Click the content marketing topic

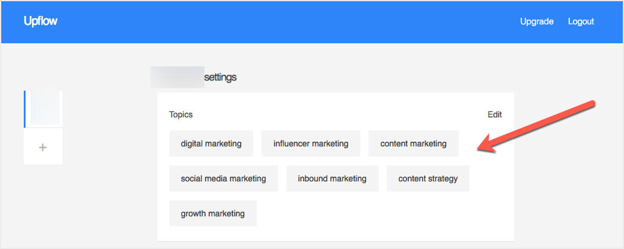coord(413,143)
